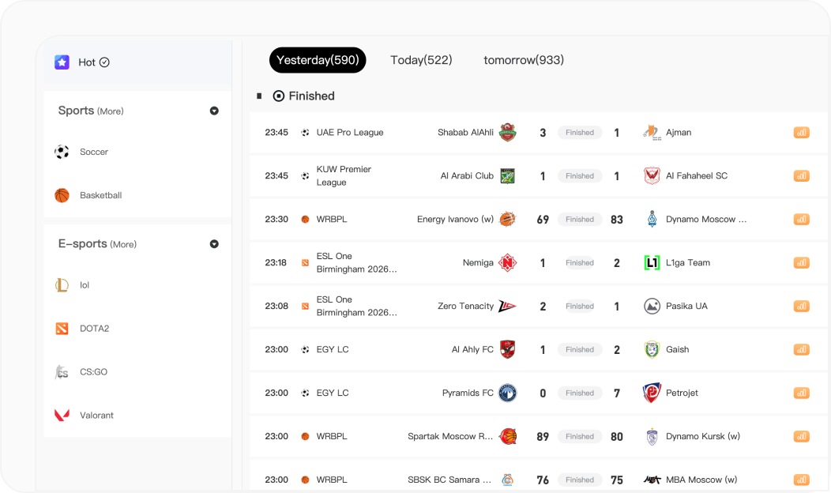This screenshot has height=493, width=831.
Task: Toggle the small square beside Finished header
Action: [259, 96]
